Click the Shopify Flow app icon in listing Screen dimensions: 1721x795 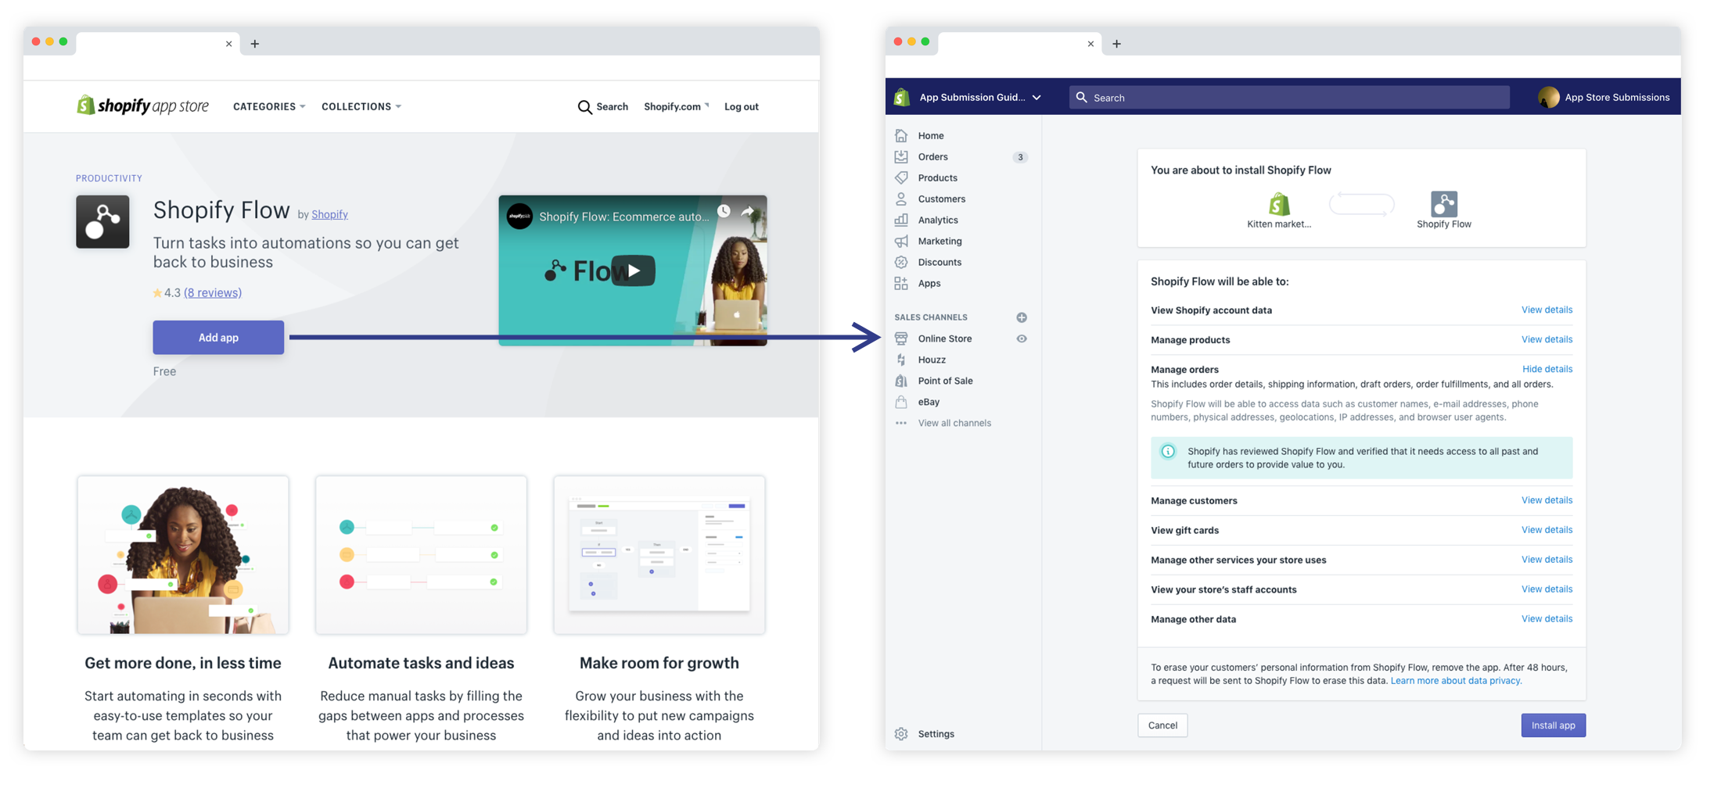tap(102, 222)
